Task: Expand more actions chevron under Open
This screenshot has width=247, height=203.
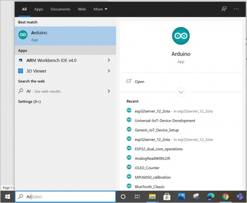Action: pos(181,92)
